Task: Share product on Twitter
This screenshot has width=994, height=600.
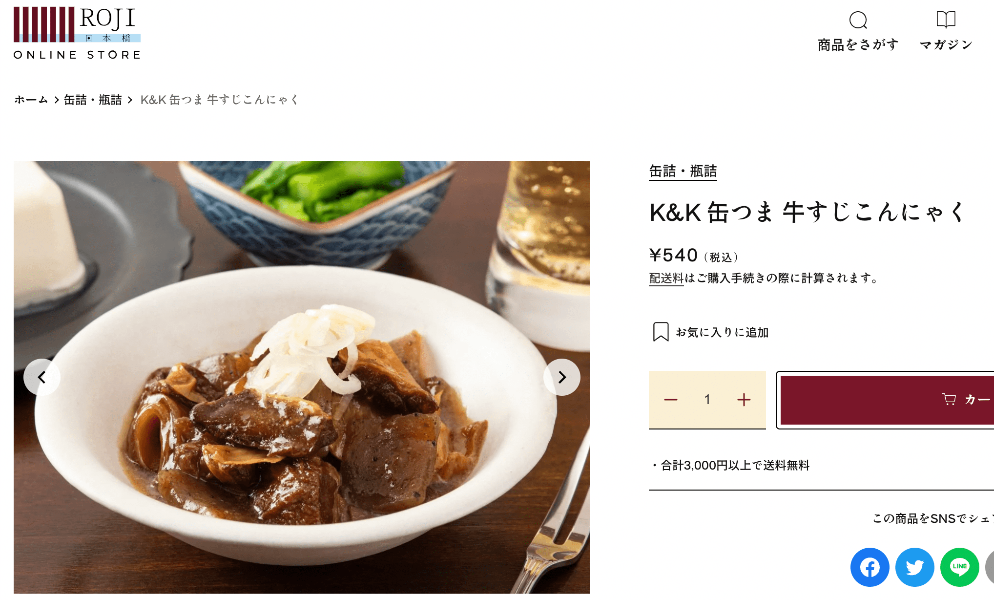Action: click(915, 567)
